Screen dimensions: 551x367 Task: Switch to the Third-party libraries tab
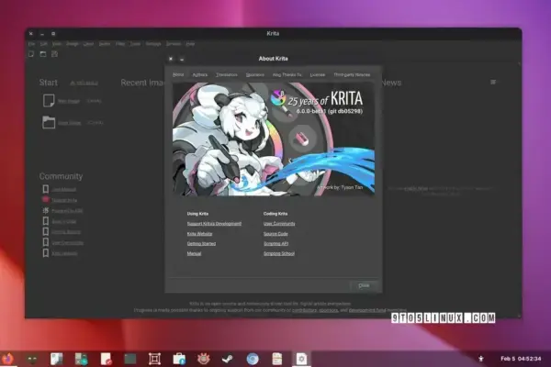pyautogui.click(x=352, y=75)
